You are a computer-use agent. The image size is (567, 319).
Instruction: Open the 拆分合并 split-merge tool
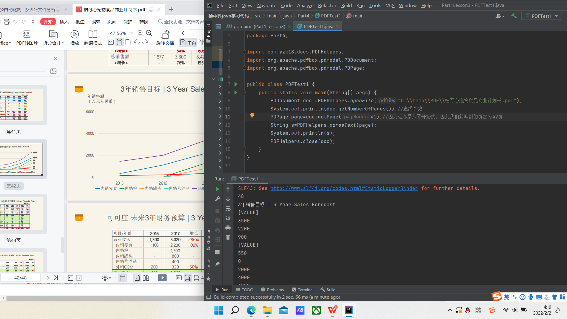pyautogui.click(x=53, y=37)
